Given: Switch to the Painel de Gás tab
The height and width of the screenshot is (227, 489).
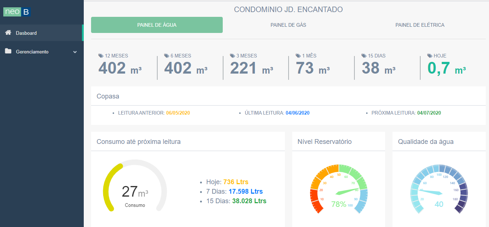Looking at the screenshot, I should pos(289,25).
